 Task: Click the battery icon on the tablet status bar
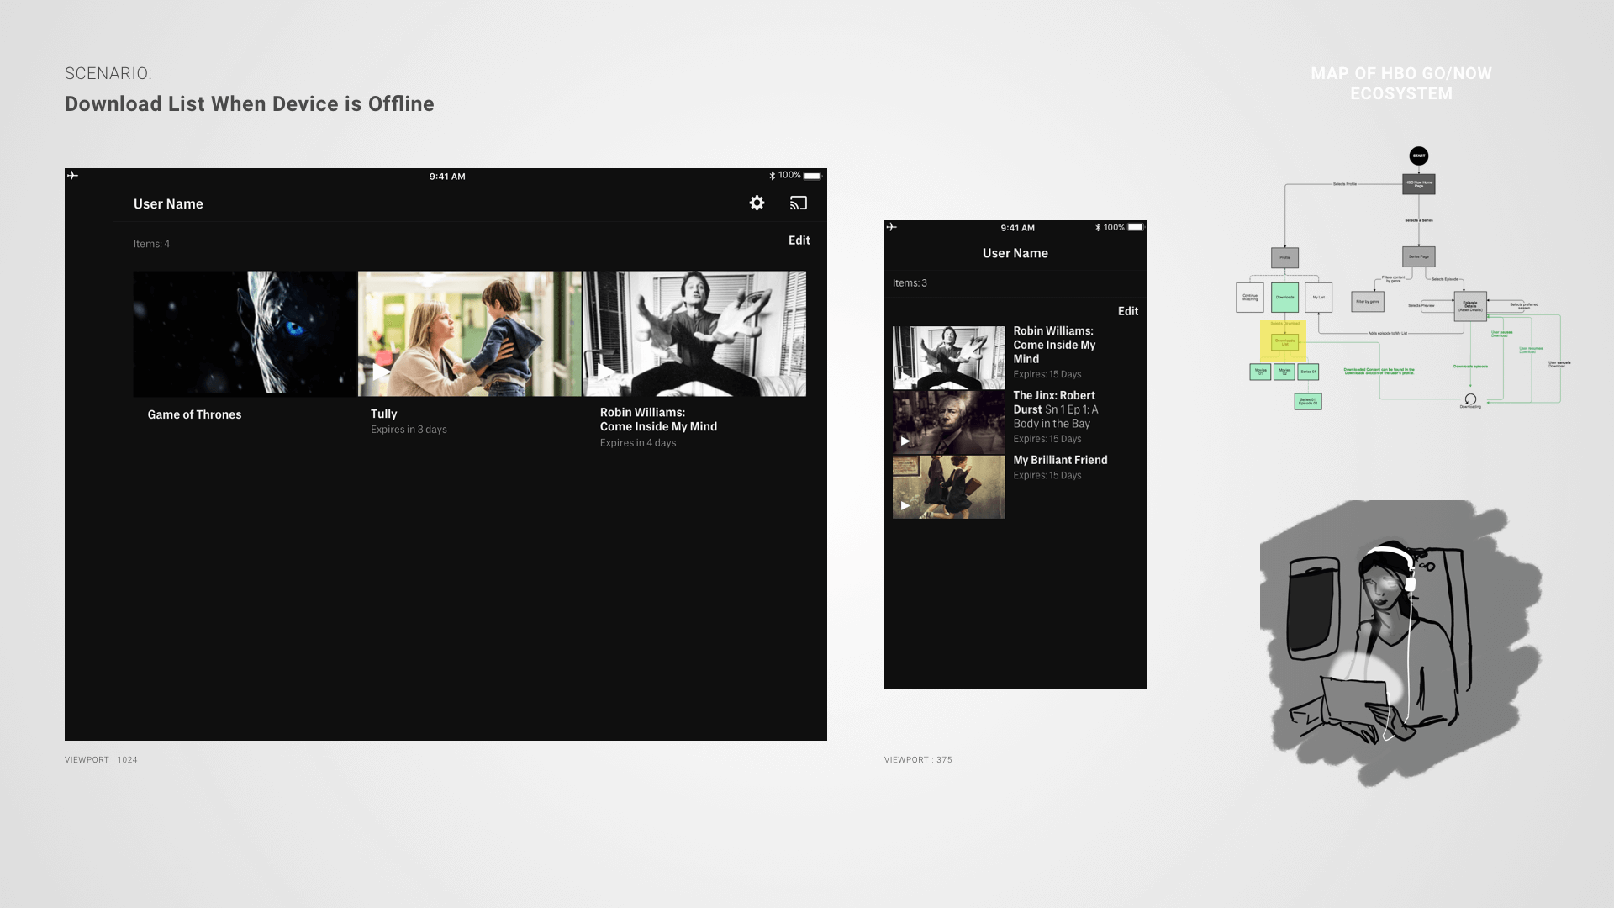(812, 176)
